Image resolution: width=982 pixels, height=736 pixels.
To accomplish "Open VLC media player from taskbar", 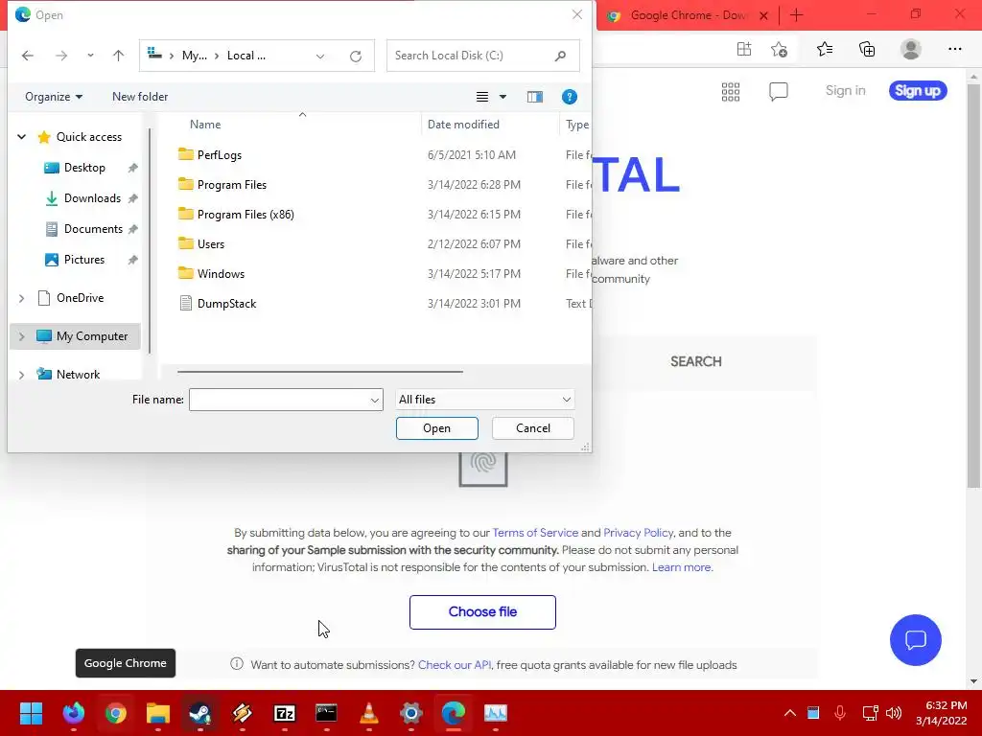I will tap(369, 713).
